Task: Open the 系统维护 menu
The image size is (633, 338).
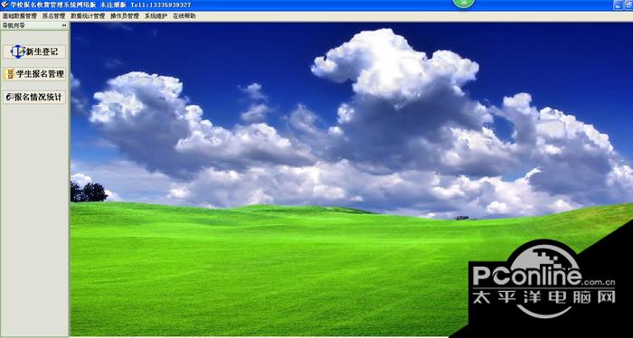Action: [x=156, y=16]
